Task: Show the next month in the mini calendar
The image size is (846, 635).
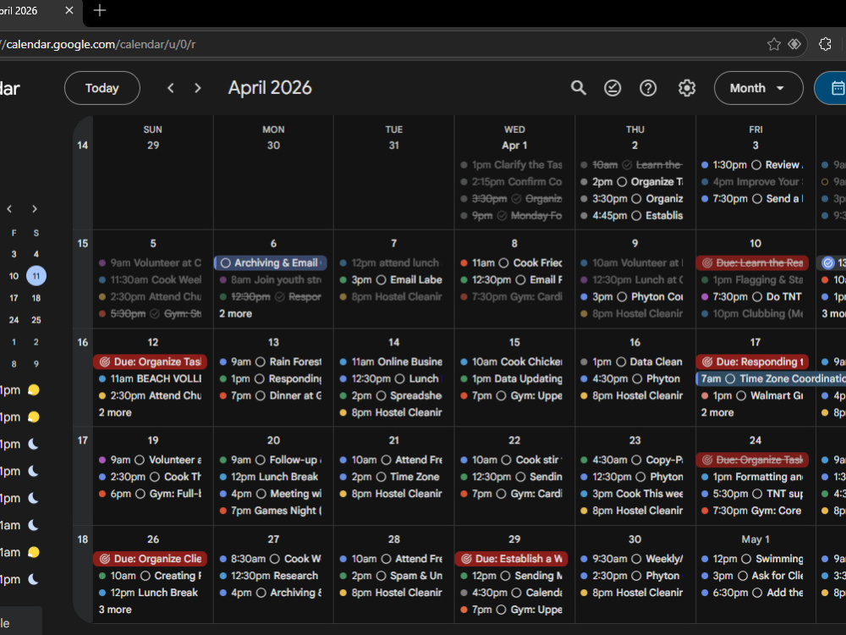Action: click(x=35, y=209)
